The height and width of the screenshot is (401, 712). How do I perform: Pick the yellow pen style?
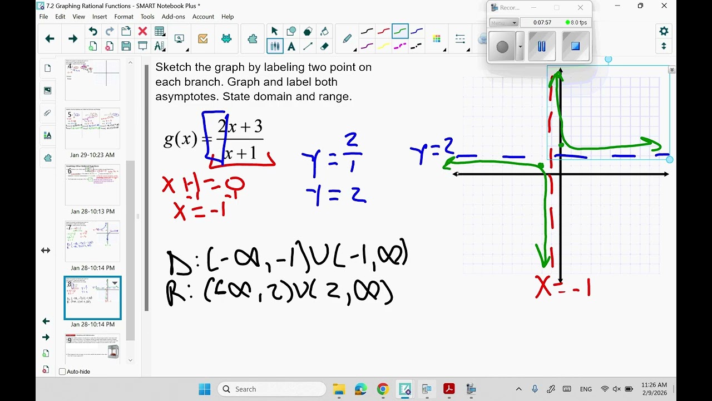click(x=384, y=46)
